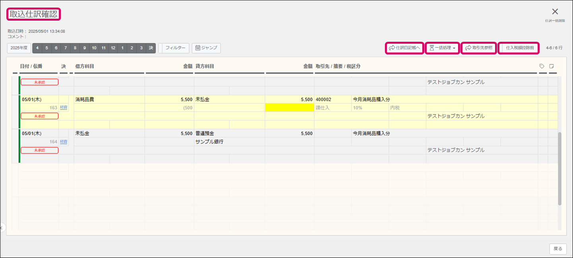Select month tab 4
Image resolution: width=573 pixels, height=258 pixels.
click(37, 48)
